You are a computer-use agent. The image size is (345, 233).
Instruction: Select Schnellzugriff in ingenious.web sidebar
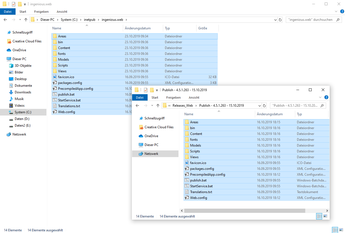[x=22, y=32]
